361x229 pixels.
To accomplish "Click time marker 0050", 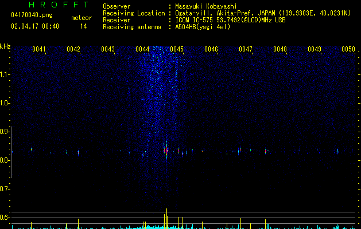I will (x=348, y=49).
